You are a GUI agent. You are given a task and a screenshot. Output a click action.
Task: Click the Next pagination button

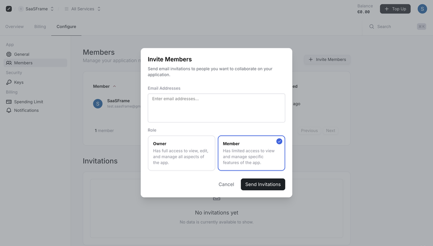330,131
